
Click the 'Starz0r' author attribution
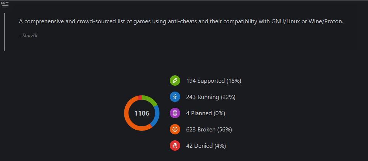coord(28,36)
